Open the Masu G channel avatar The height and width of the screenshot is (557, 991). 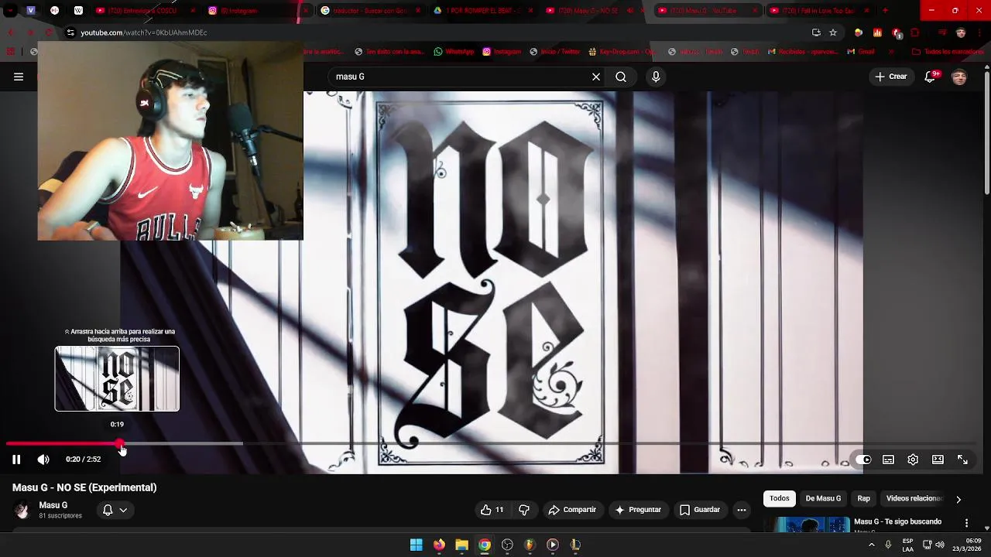pos(22,510)
